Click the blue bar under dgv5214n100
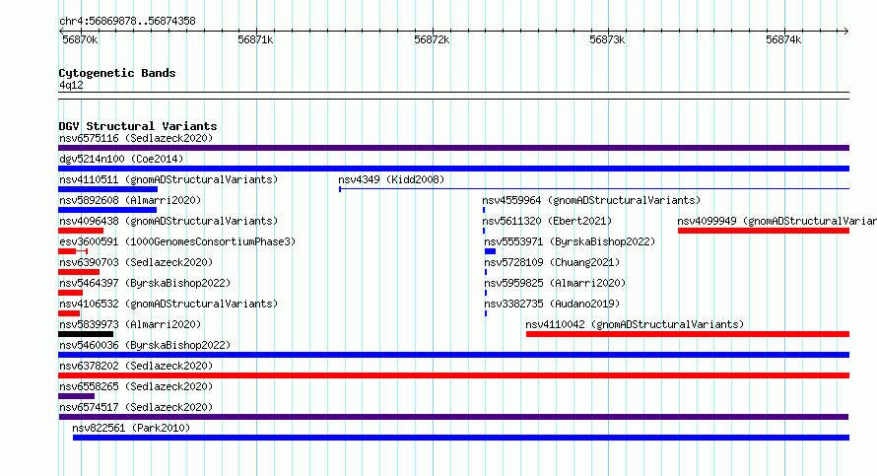This screenshot has width=877, height=476. click(x=453, y=169)
